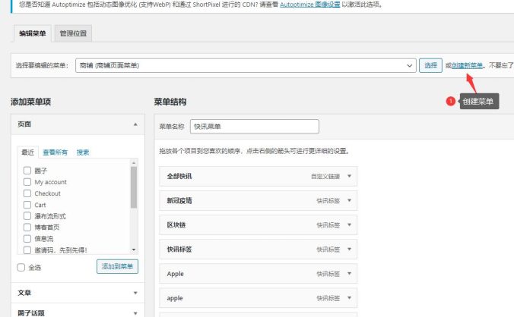Switch to 查看所有 pages tab
This screenshot has height=317, width=514.
pos(55,152)
